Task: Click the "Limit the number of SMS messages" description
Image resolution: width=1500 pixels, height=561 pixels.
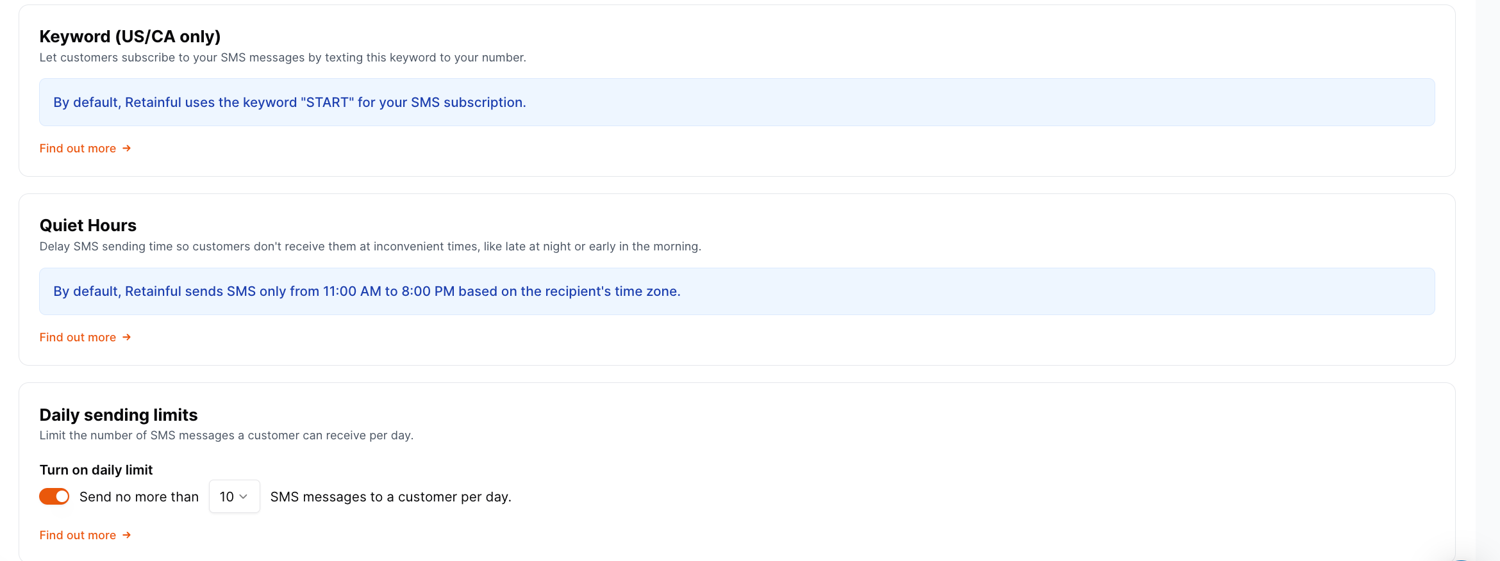Action: (x=226, y=435)
